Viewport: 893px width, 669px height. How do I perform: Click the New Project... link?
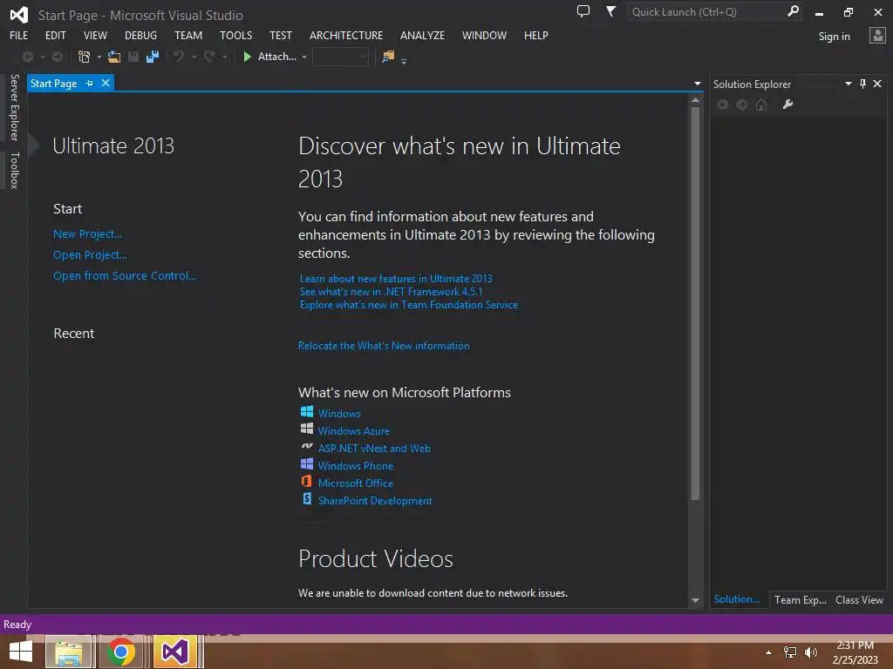click(87, 233)
